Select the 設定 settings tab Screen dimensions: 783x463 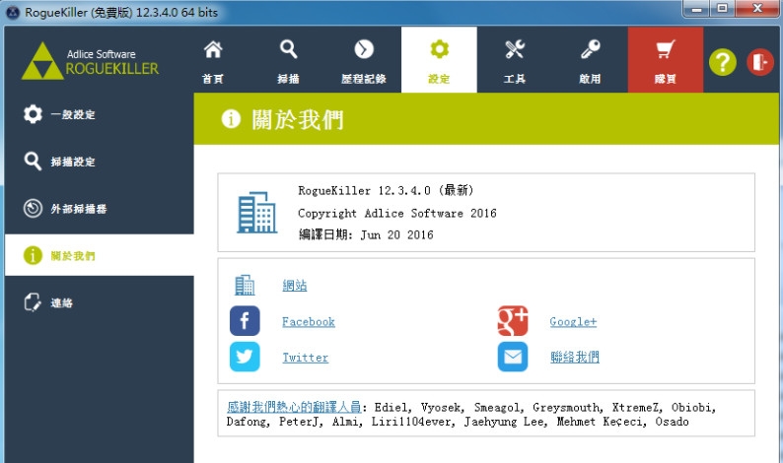click(439, 60)
